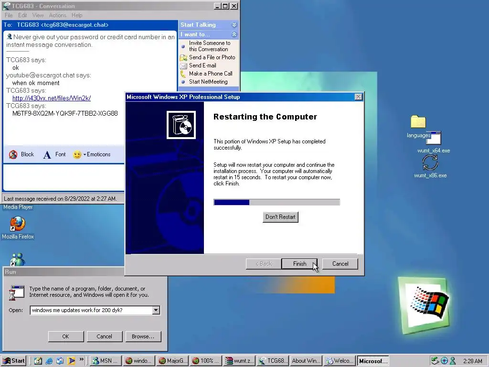Screen dimensions: 489x367
Task: Click the setup CD box icon
Action: coord(181,125)
